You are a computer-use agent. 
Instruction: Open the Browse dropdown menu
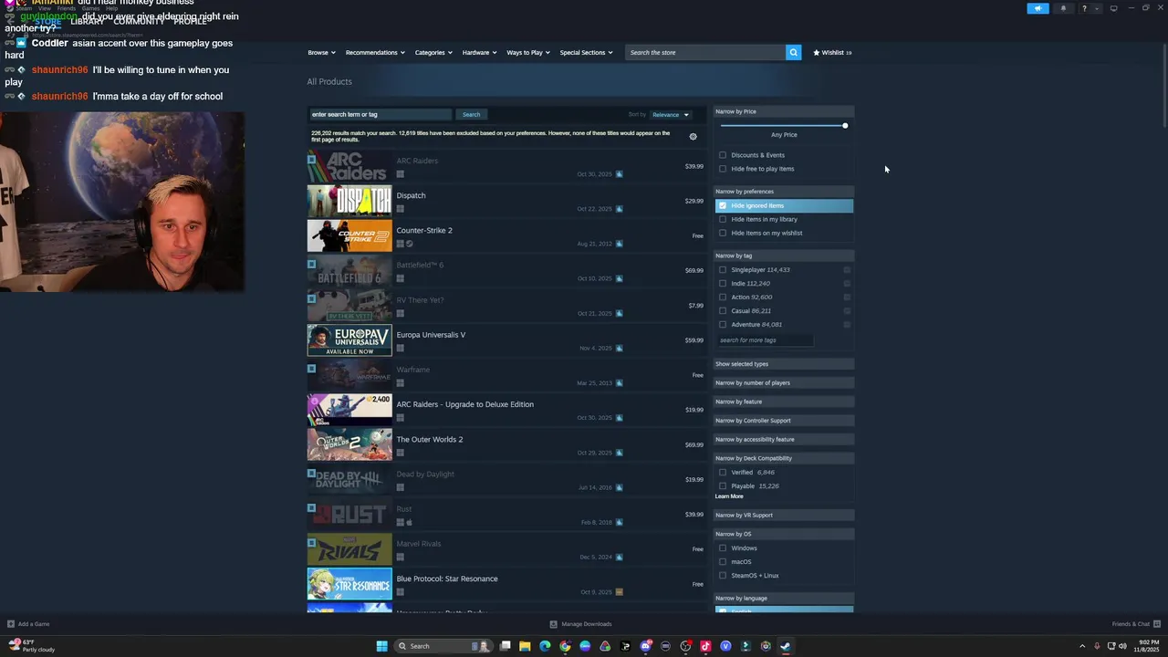(x=321, y=52)
